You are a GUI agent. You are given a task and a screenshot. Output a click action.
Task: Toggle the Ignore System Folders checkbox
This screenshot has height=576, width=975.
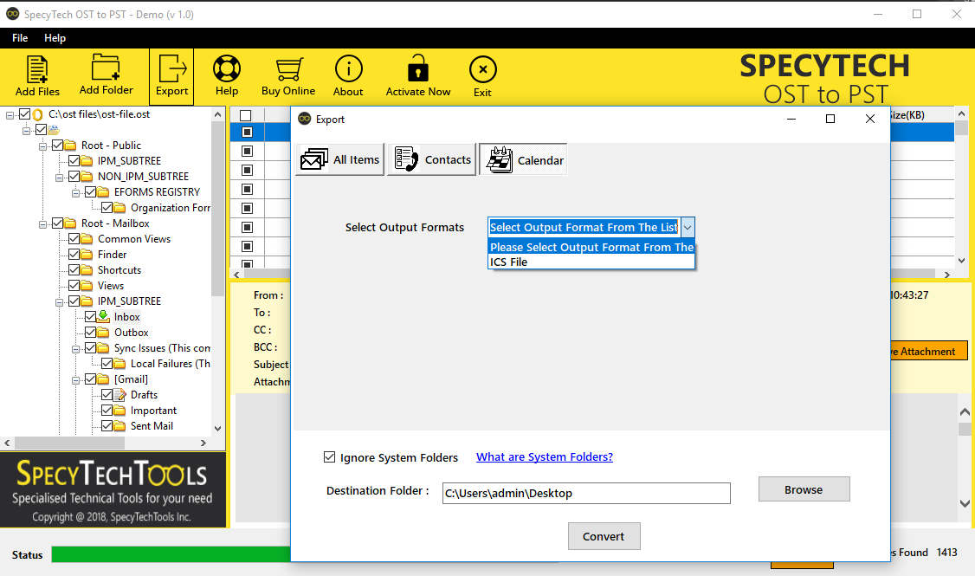pyautogui.click(x=330, y=457)
